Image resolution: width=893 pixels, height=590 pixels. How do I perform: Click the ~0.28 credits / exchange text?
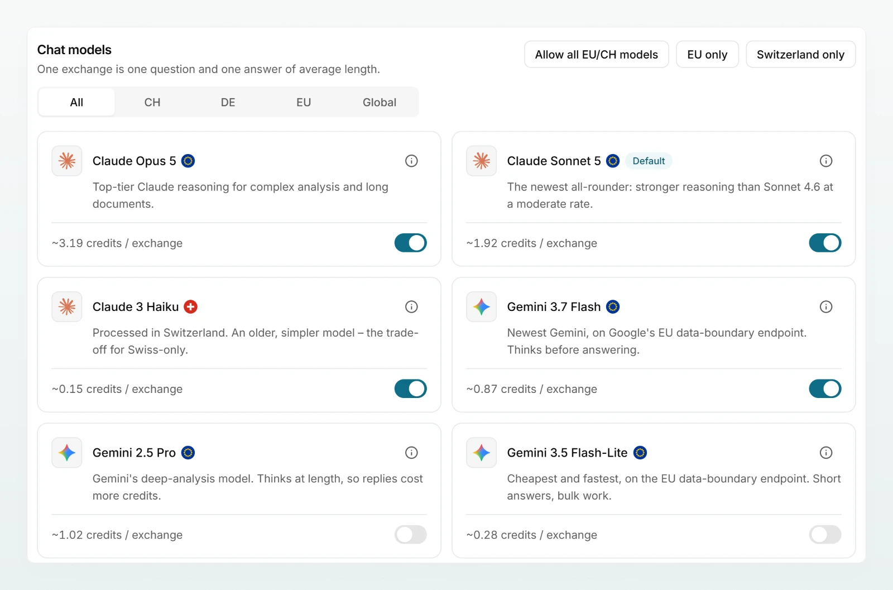click(532, 535)
